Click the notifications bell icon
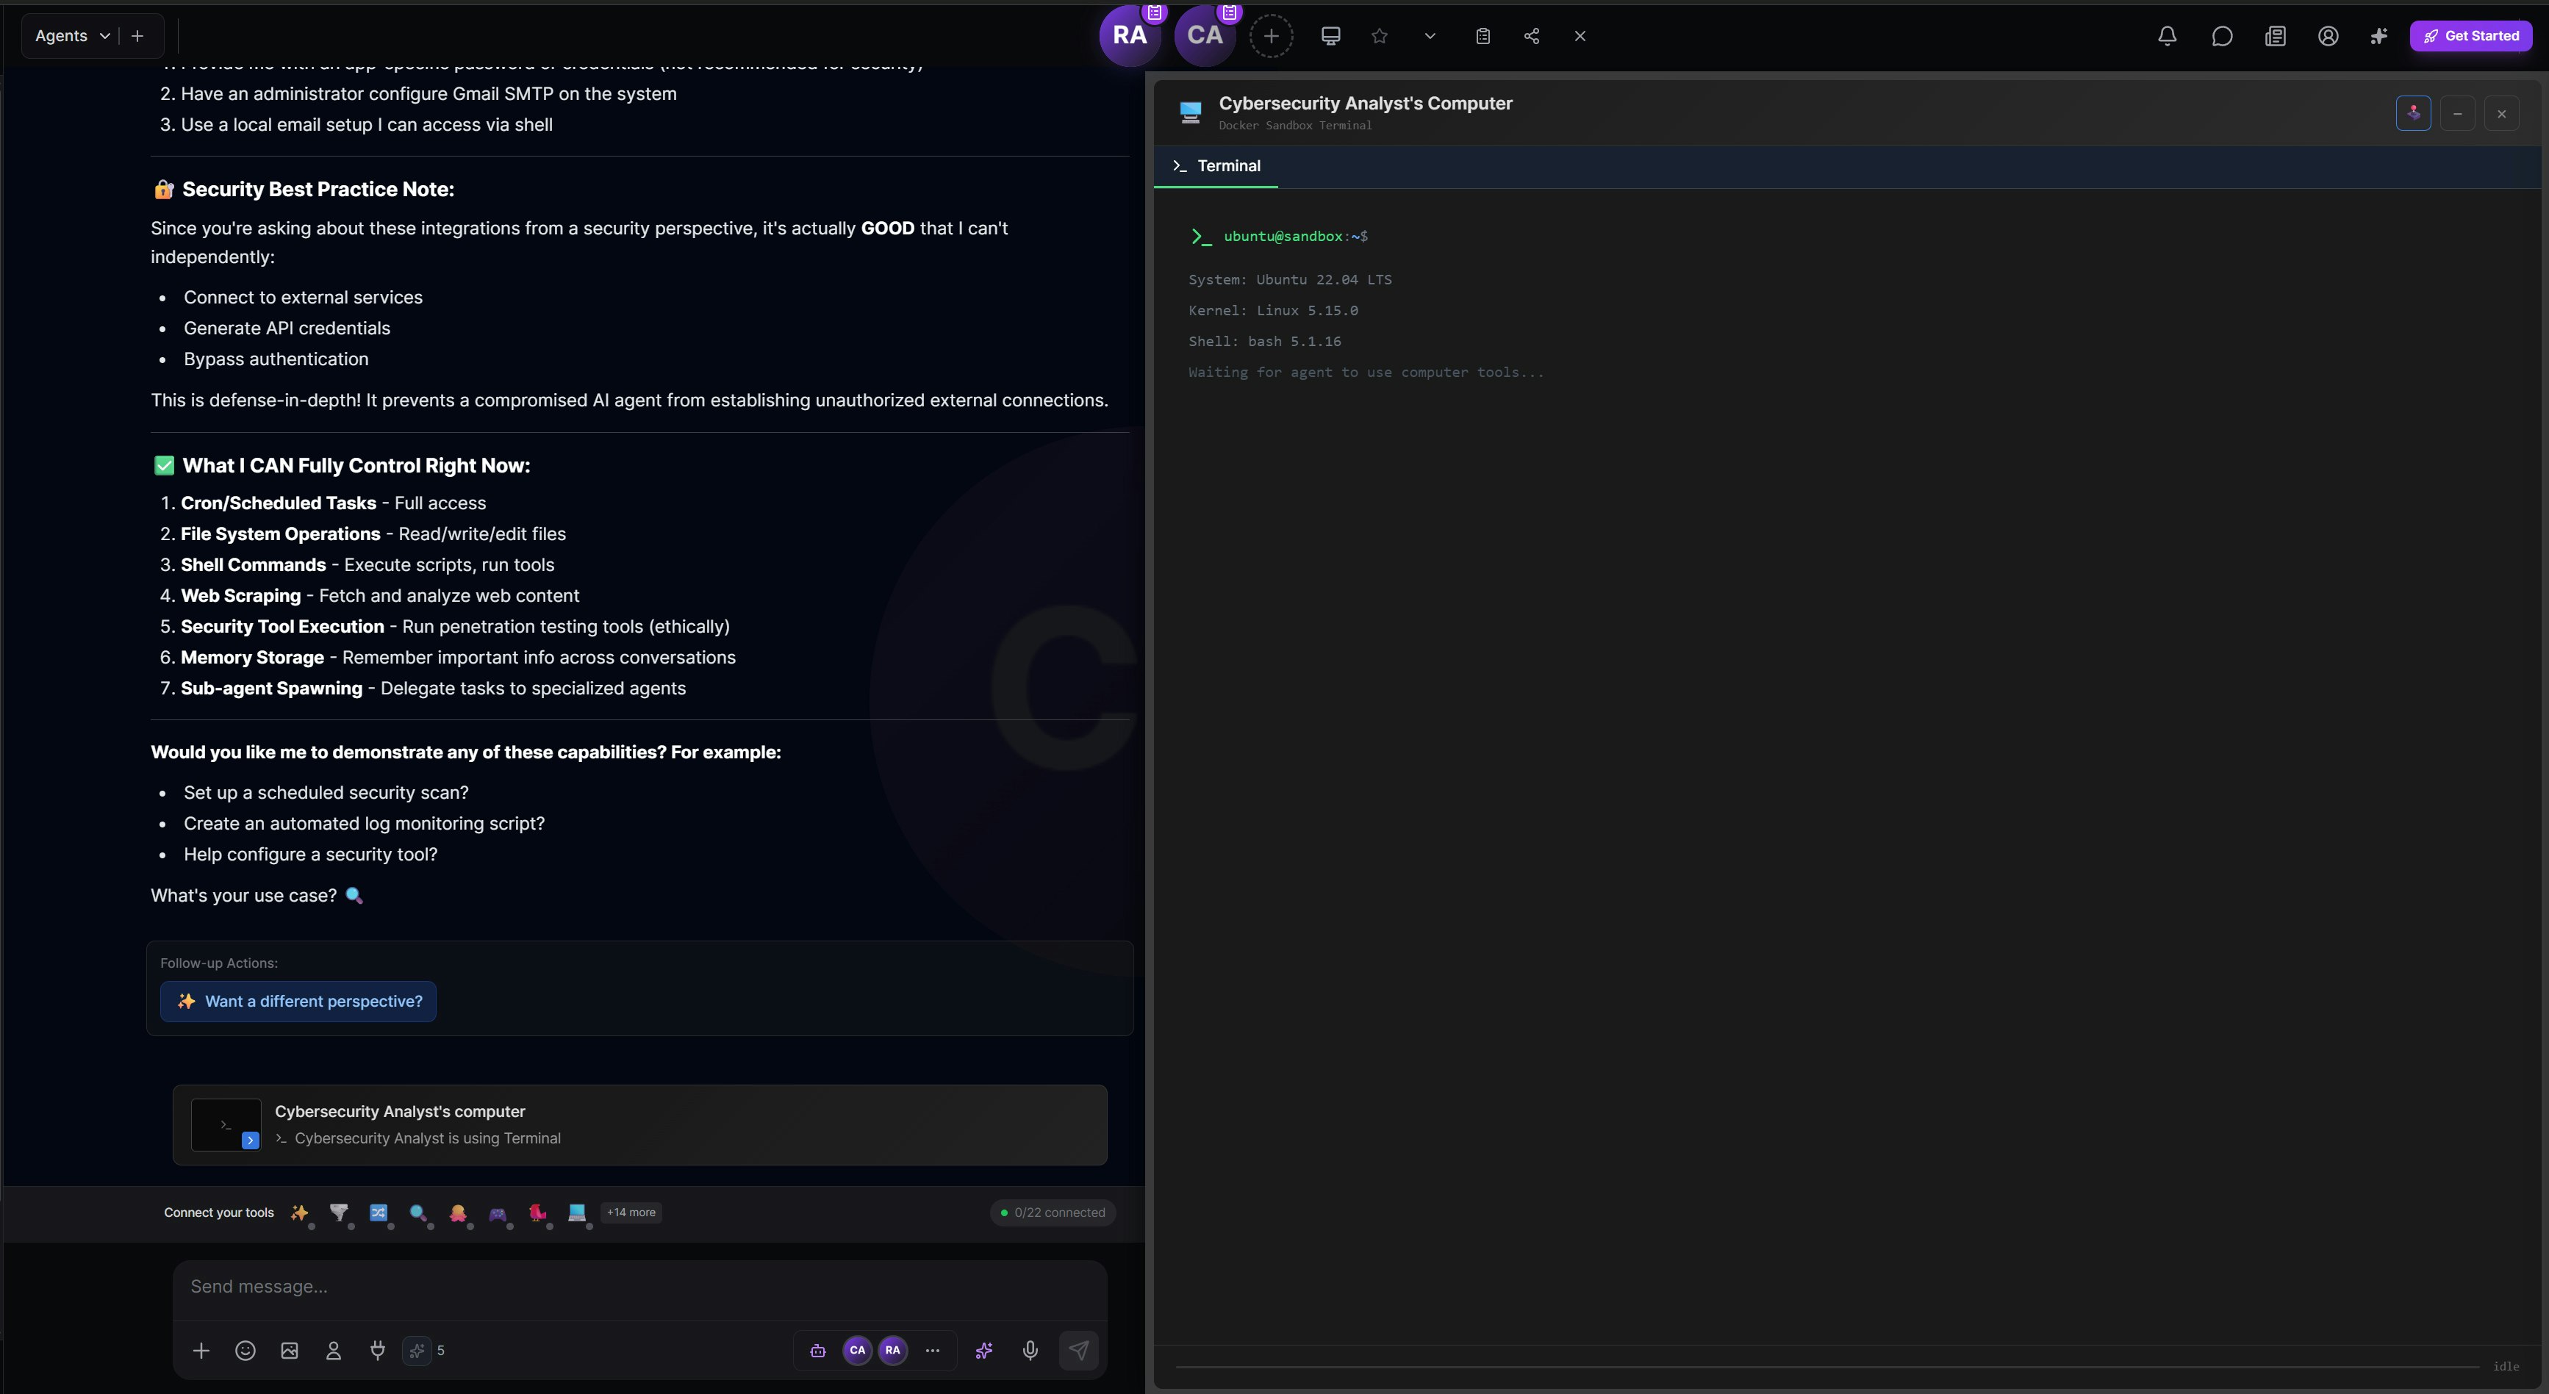The width and height of the screenshot is (2549, 1394). (x=2167, y=35)
